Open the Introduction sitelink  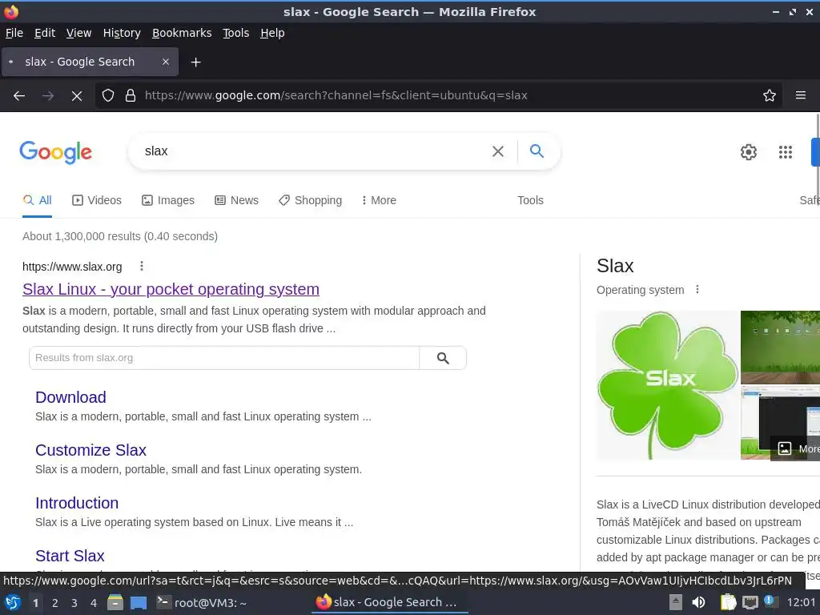point(77,503)
